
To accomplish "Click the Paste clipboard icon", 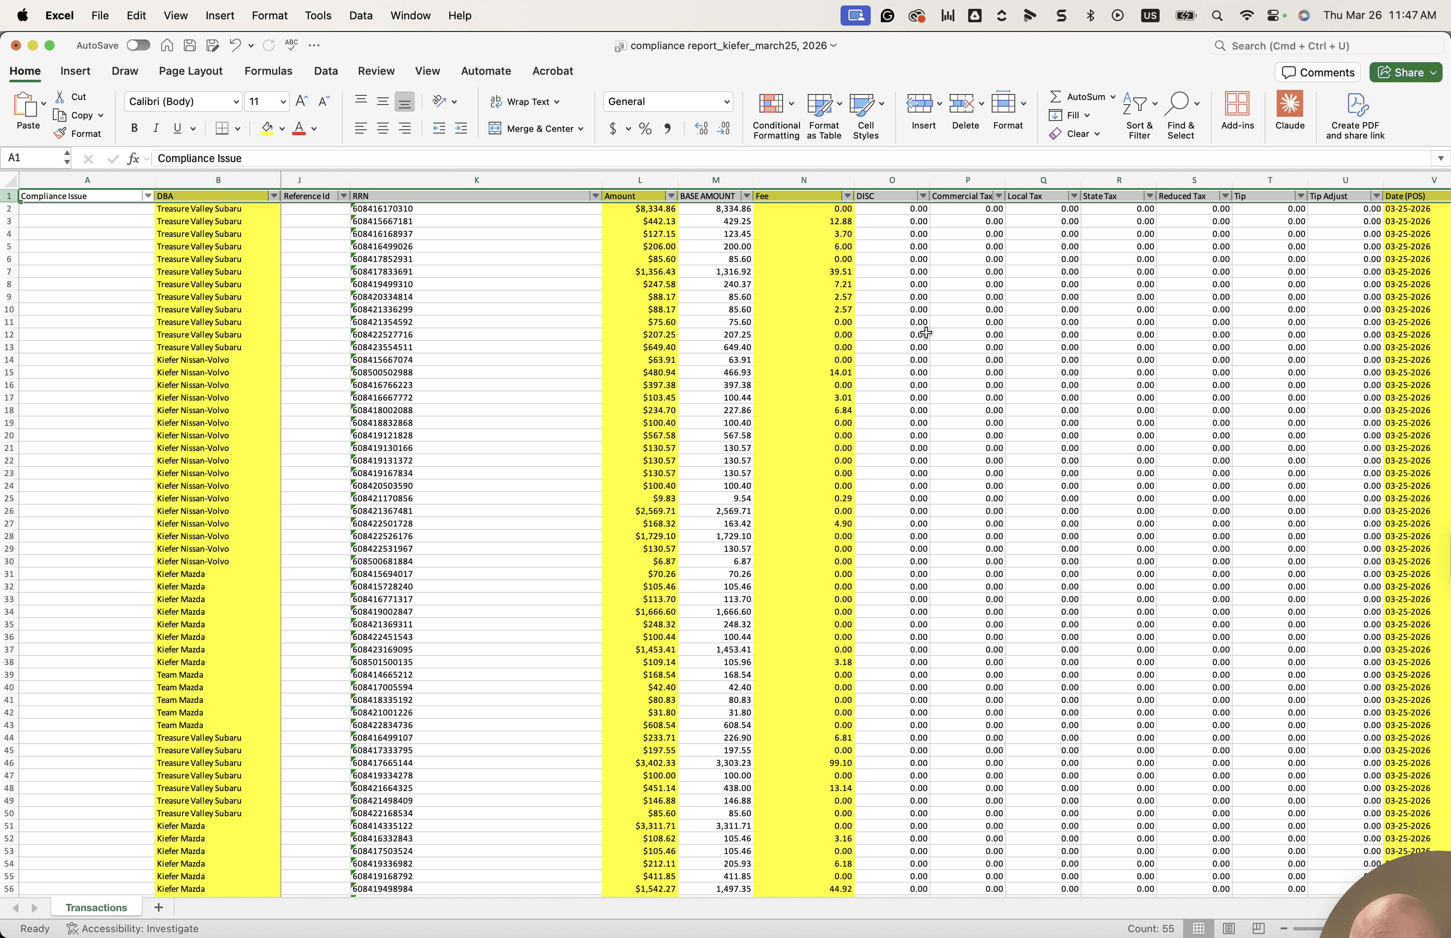I will 25,105.
